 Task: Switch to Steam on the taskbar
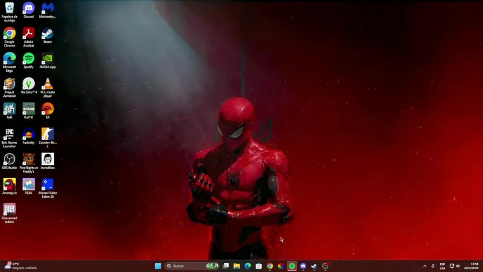[314, 266]
